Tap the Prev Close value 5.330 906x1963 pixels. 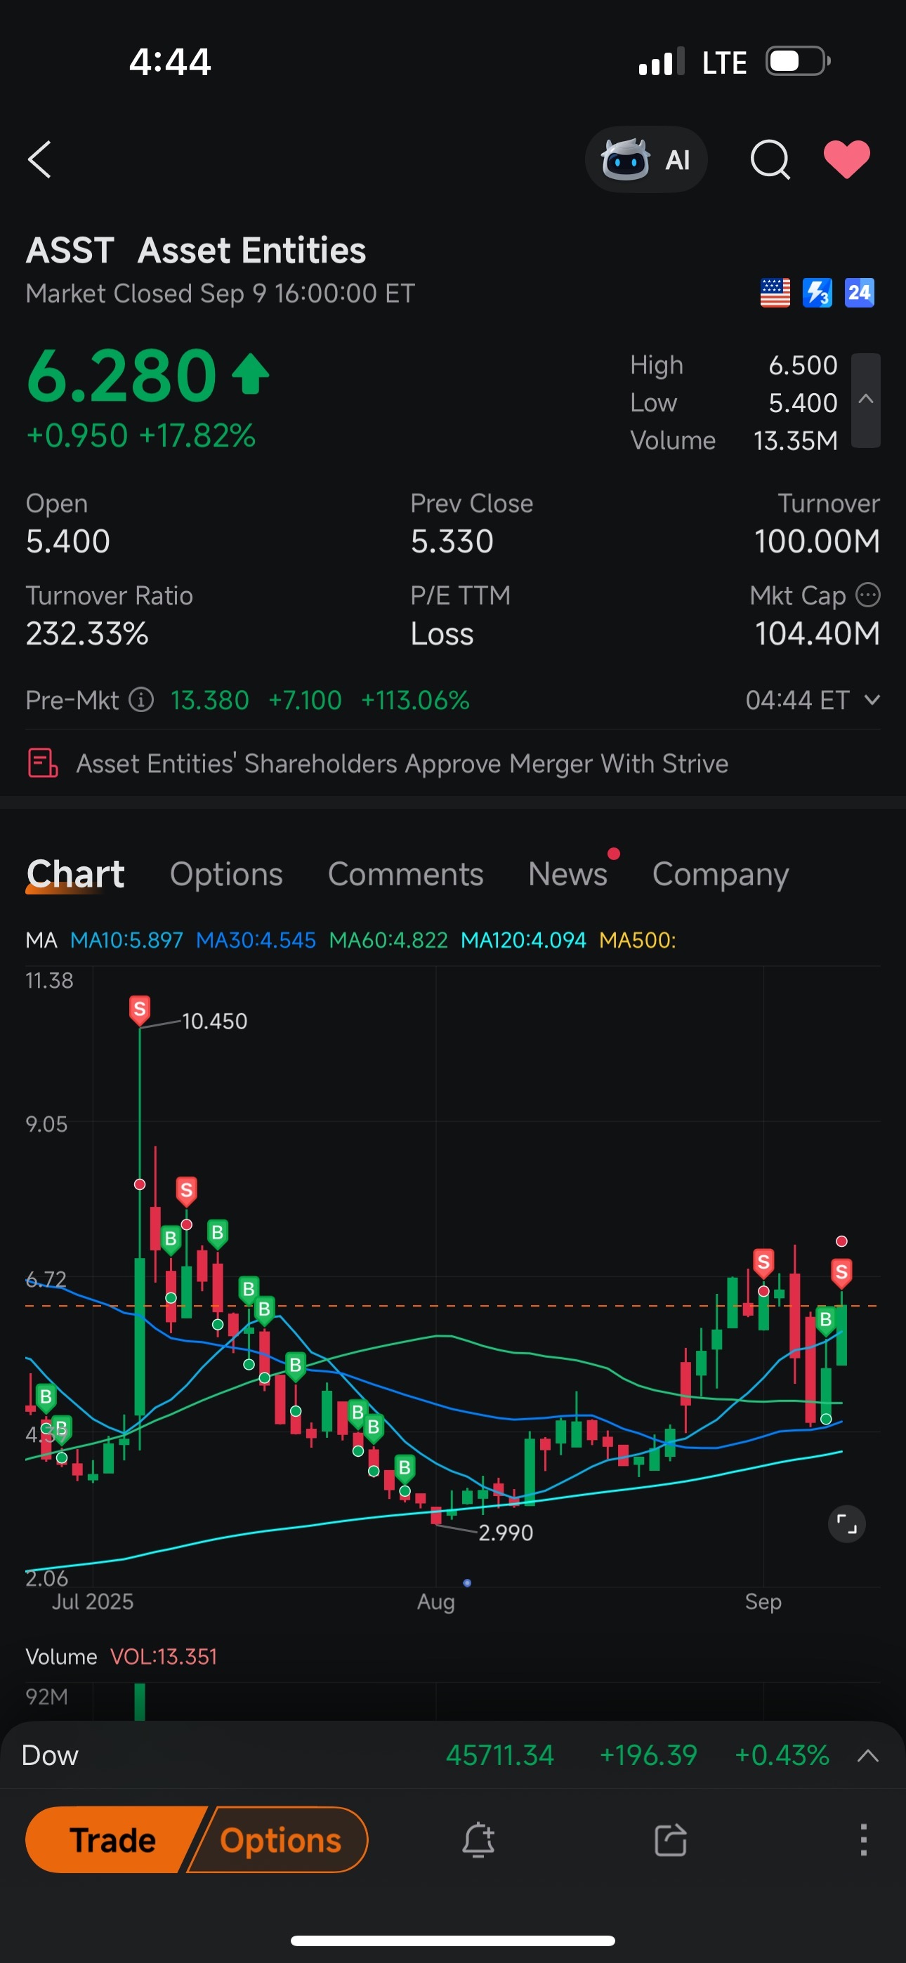coord(452,541)
